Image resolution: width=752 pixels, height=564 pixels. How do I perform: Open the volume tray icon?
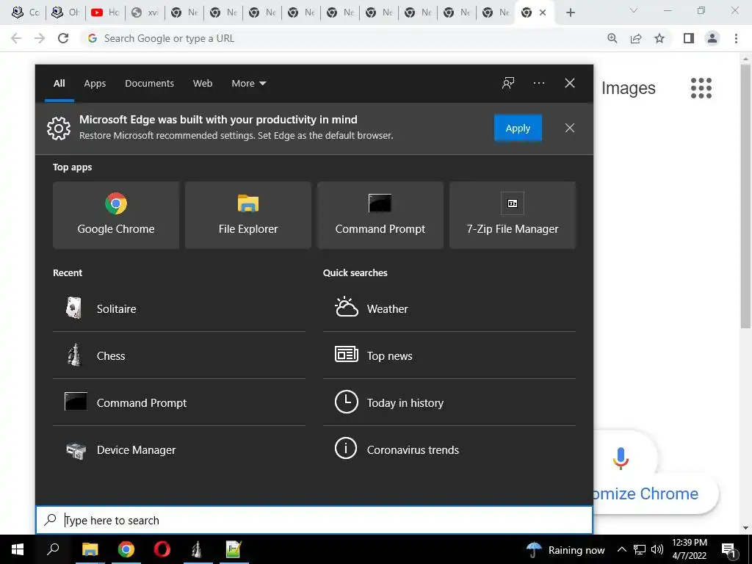point(657,549)
